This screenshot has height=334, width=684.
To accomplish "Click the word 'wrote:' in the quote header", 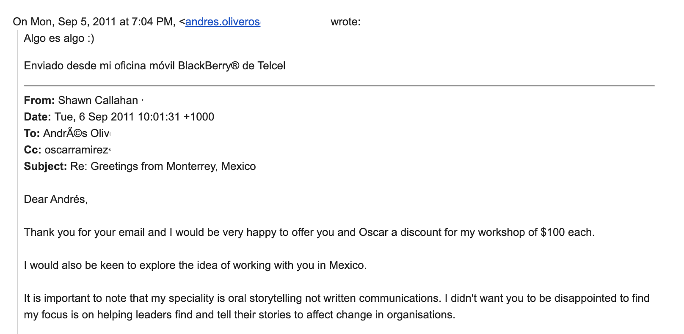I will [346, 22].
